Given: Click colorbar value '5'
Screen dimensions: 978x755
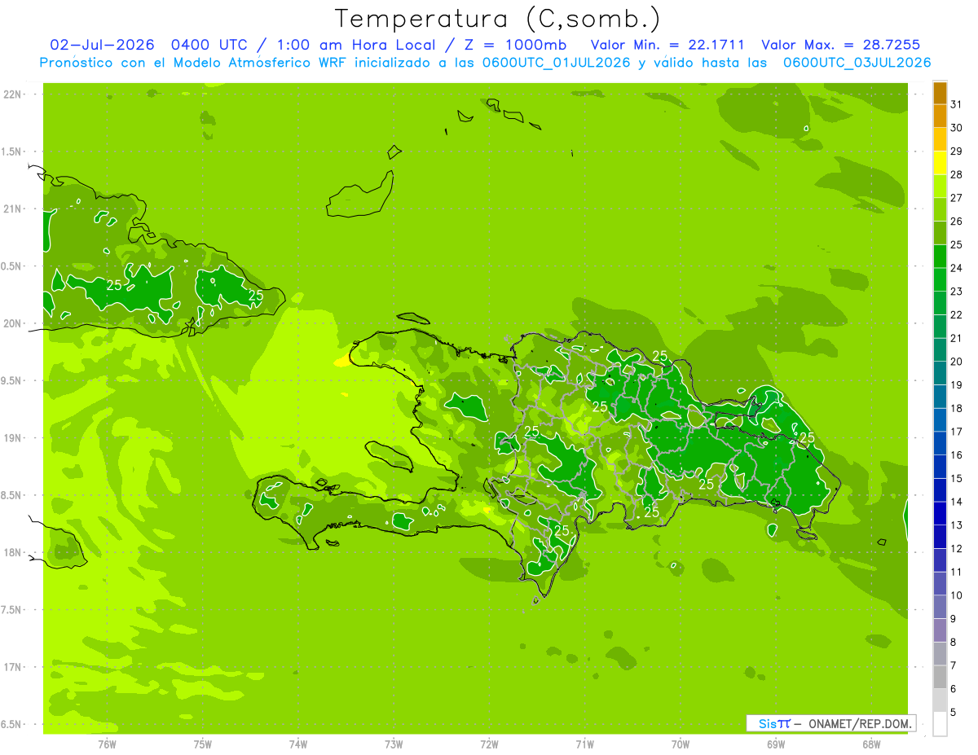Looking at the screenshot, I should point(954,713).
